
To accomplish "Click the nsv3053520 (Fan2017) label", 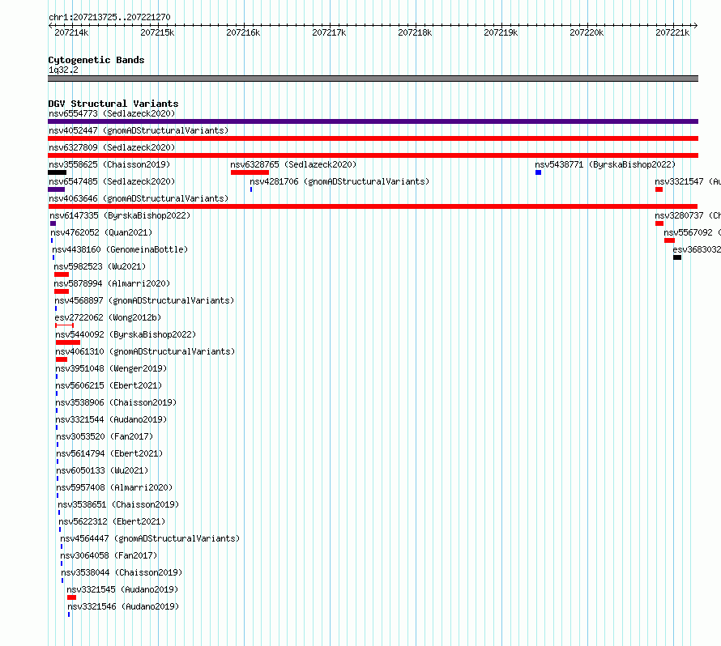I will click(105, 436).
